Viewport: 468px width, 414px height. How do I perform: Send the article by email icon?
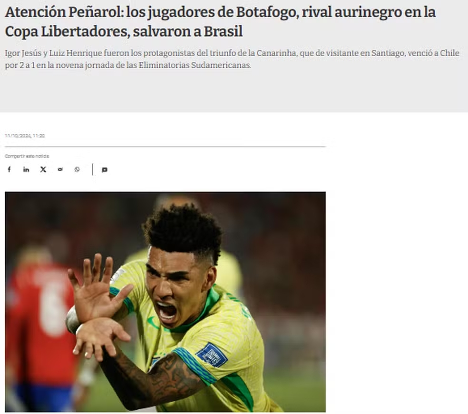click(x=60, y=170)
